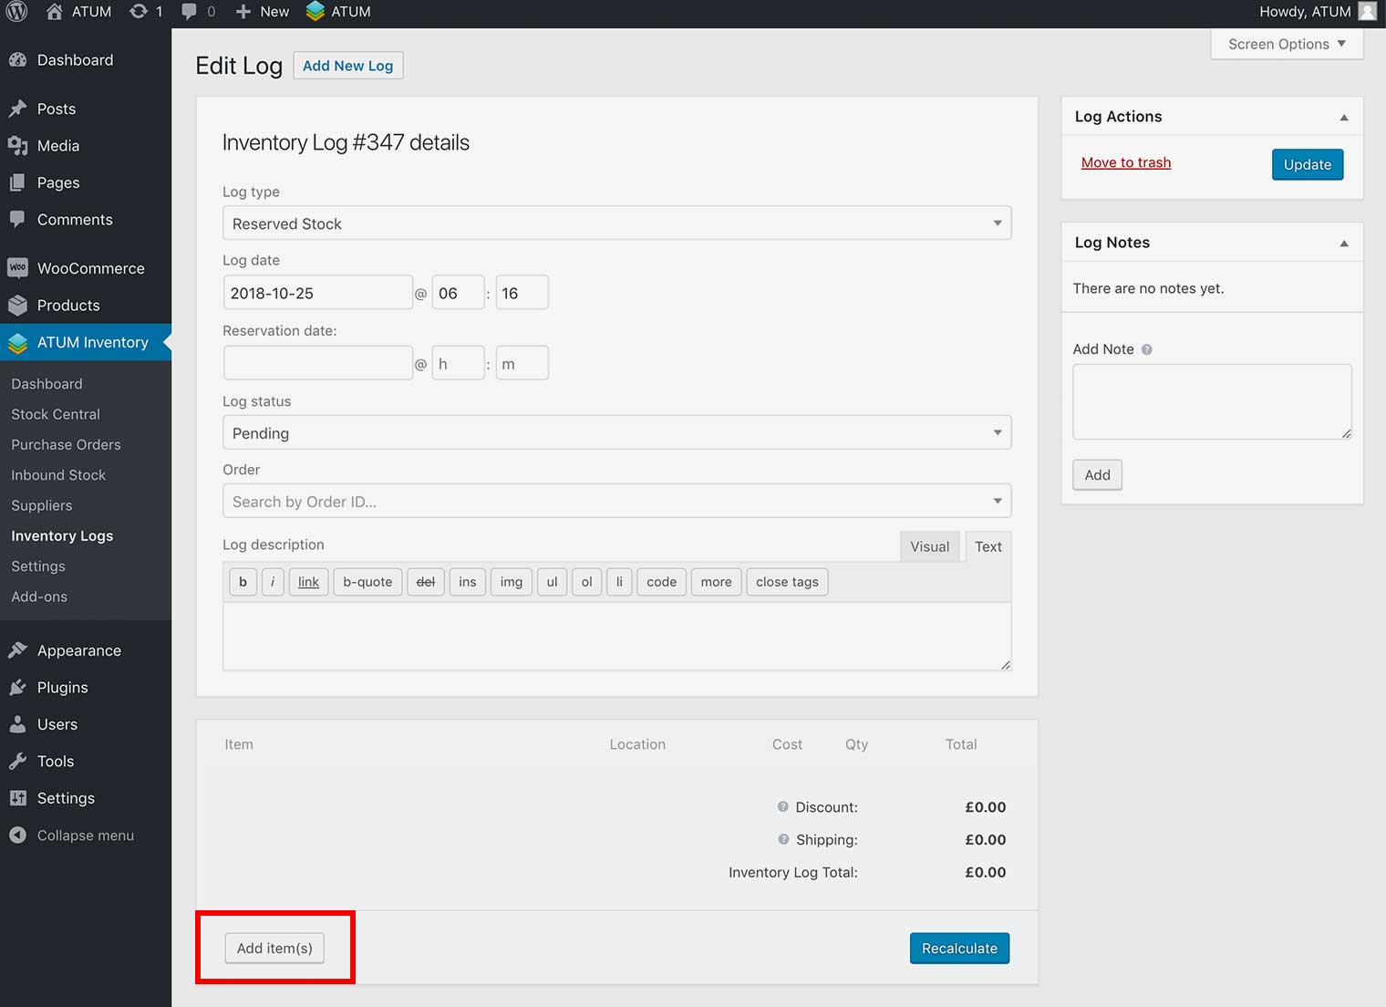Click the user avatar at top right
The height and width of the screenshot is (1007, 1386).
1366,12
